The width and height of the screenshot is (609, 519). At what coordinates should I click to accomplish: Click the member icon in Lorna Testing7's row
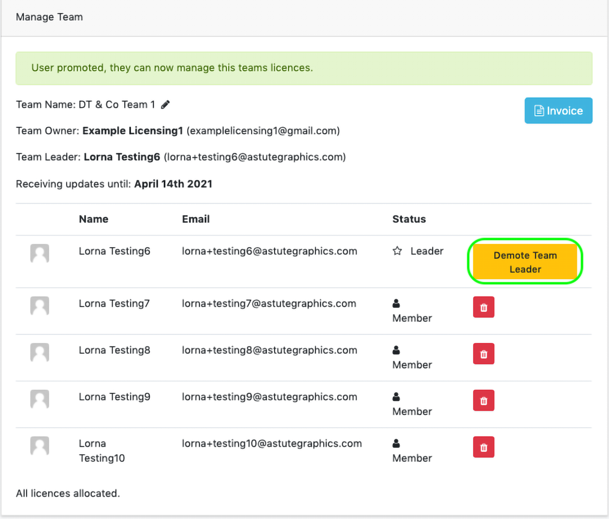click(x=396, y=304)
